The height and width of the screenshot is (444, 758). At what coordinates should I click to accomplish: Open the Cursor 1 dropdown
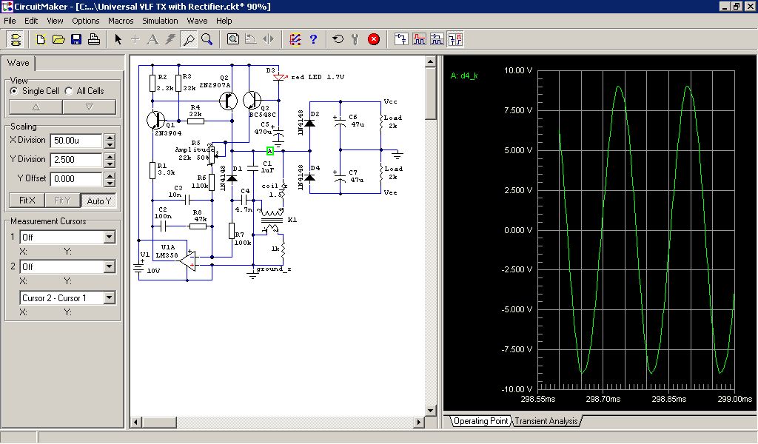pyautogui.click(x=110, y=238)
